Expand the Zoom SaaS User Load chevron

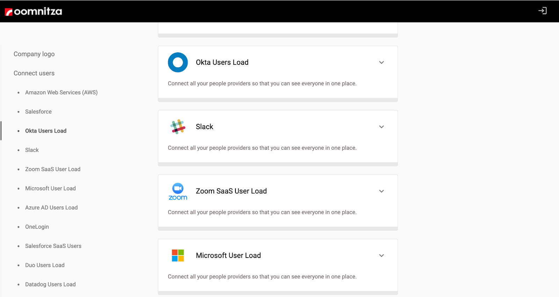pos(382,191)
